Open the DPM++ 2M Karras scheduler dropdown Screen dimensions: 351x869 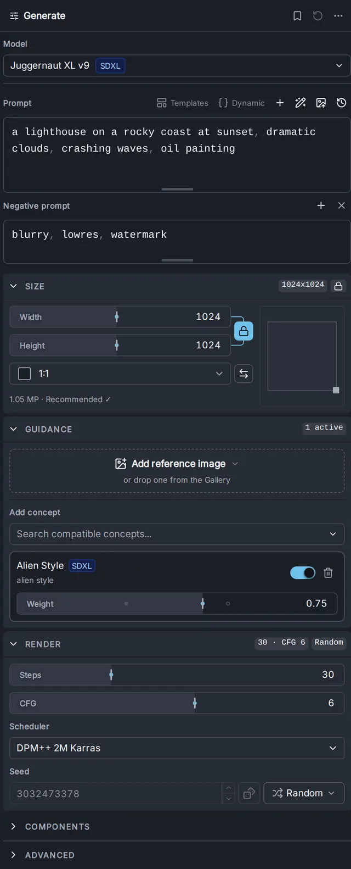(x=177, y=748)
